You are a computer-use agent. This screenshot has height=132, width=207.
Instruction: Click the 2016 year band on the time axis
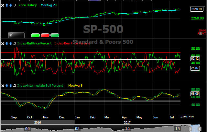(38, 122)
